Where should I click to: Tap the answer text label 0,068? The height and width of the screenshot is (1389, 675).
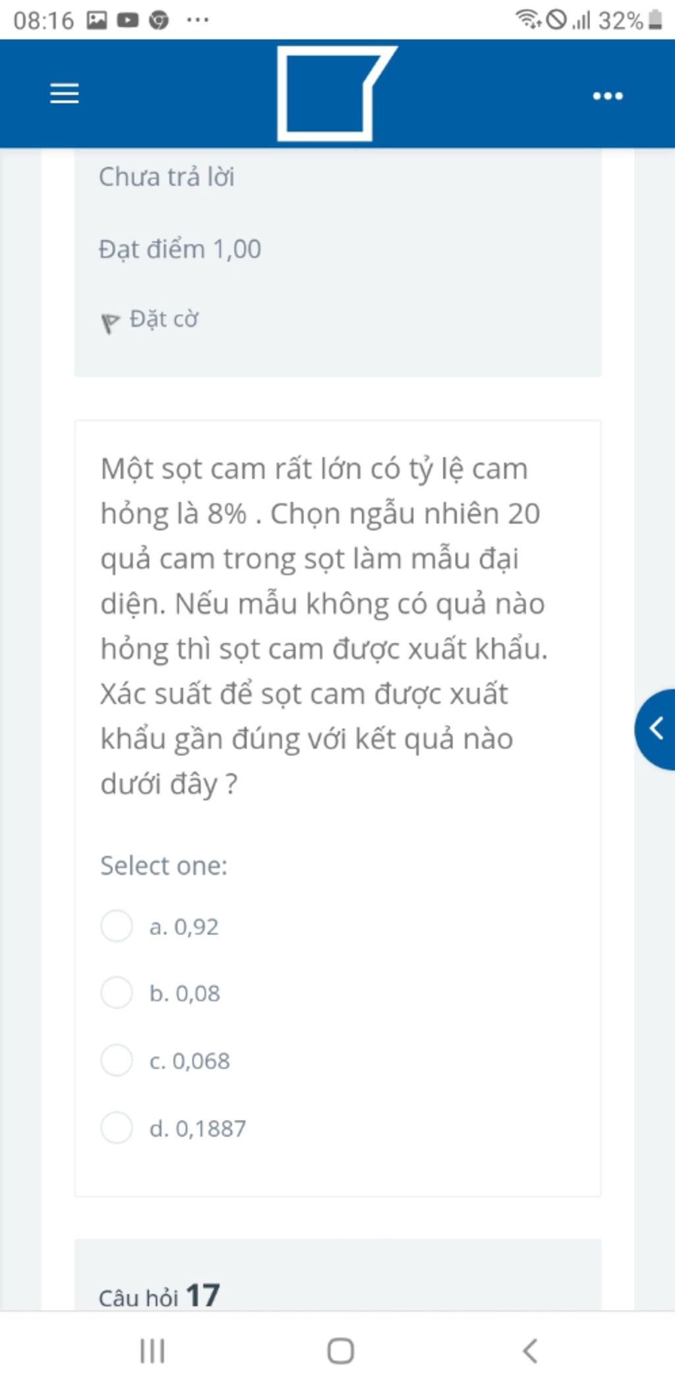[201, 1061]
